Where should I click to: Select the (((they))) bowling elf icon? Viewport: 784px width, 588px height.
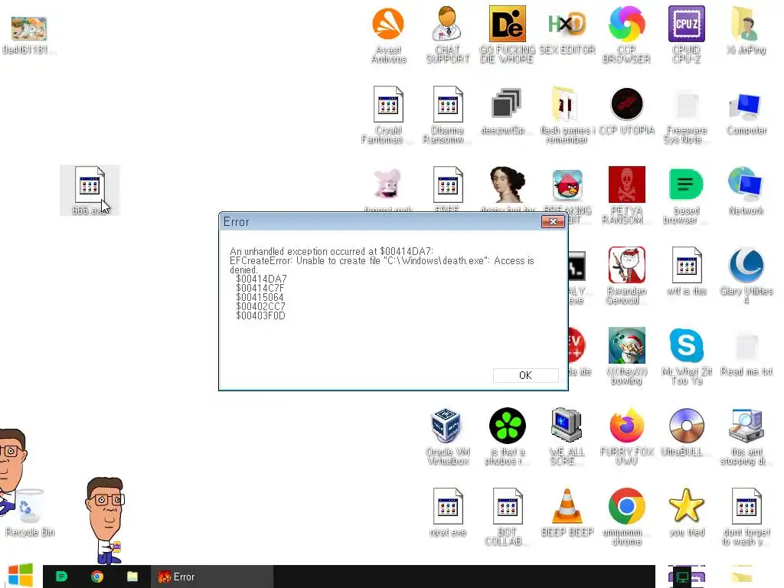[x=626, y=357]
